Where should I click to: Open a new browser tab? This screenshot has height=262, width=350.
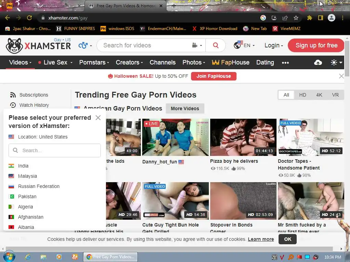coord(174,6)
